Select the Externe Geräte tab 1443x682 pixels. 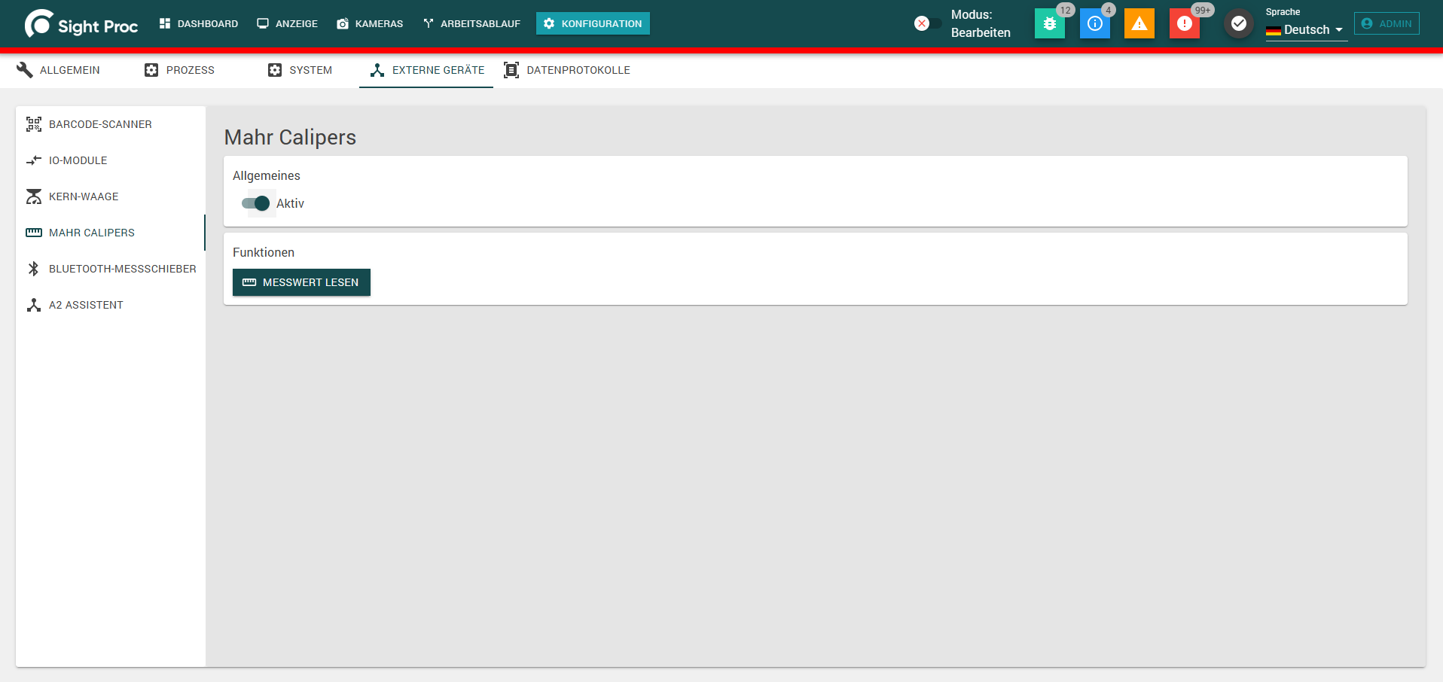426,70
